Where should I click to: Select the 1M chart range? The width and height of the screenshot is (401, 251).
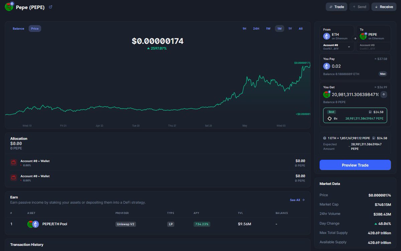[279, 29]
